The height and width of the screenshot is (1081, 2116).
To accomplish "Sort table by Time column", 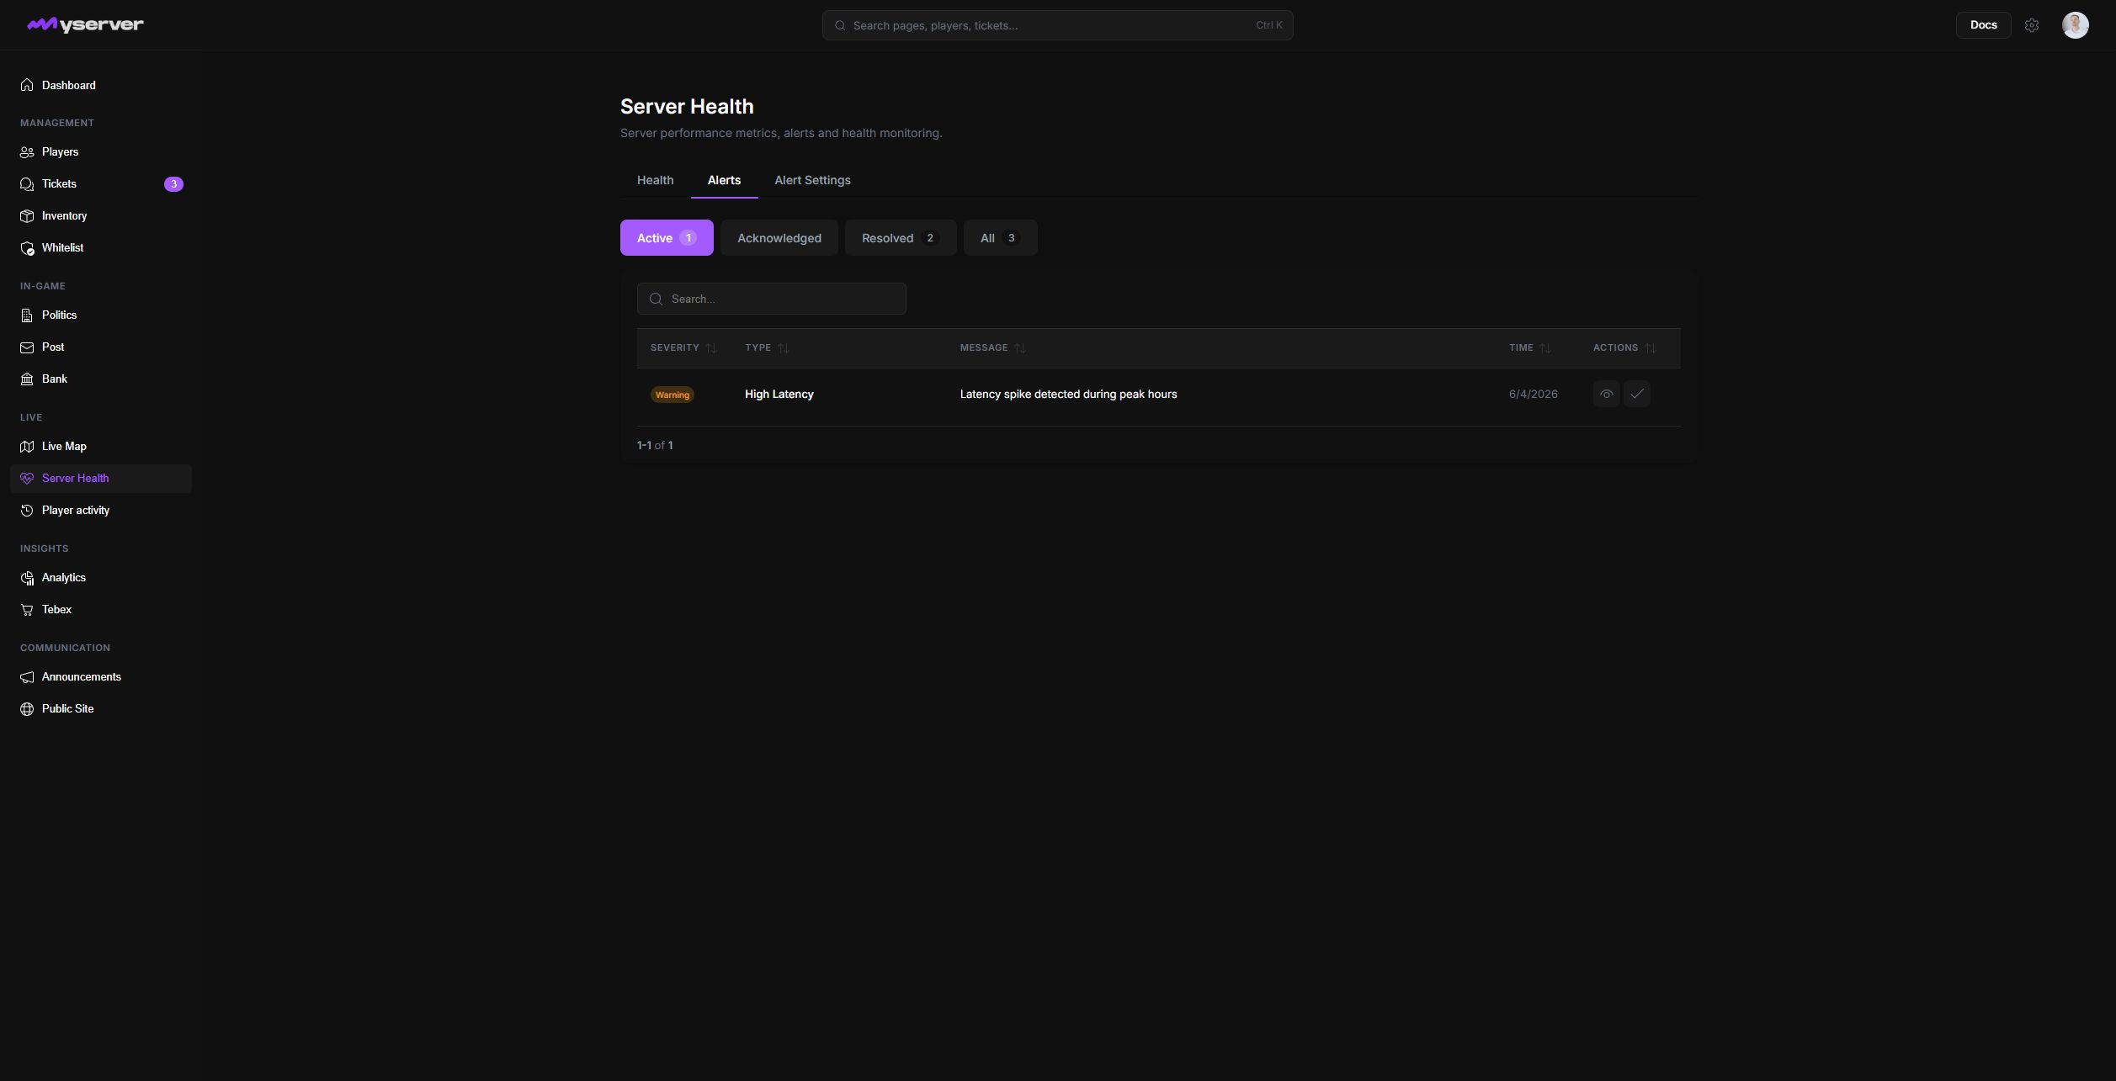I will coord(1530,348).
